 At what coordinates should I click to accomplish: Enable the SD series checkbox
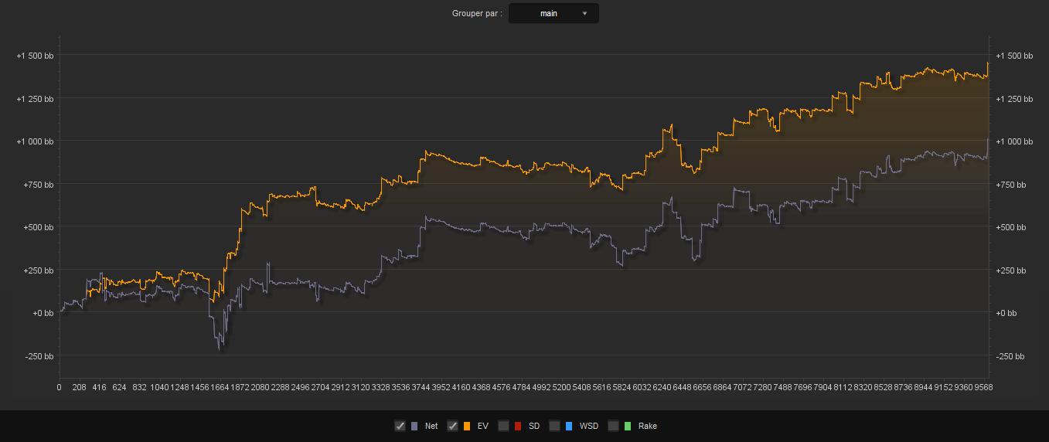point(503,426)
